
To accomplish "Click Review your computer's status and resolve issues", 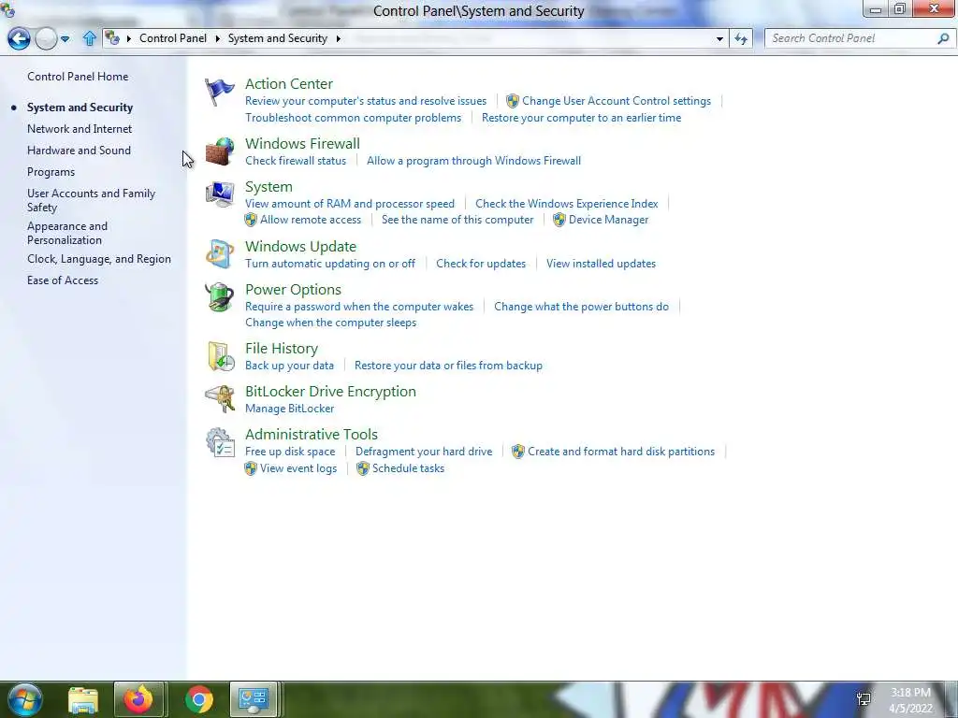I will coord(366,101).
